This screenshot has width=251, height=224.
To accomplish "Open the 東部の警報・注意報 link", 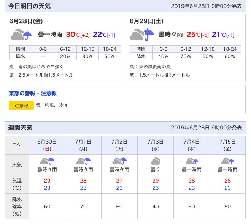I will tap(33, 93).
